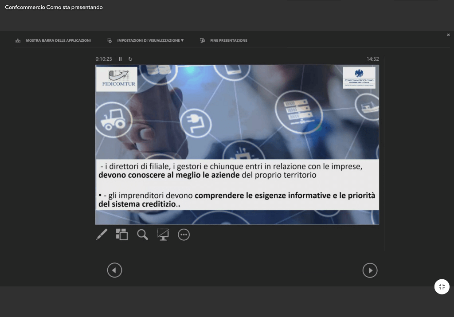Screen dimensions: 454x317
Task: Expand Impostazioni di visualizzazione dropdown
Action: pos(146,40)
